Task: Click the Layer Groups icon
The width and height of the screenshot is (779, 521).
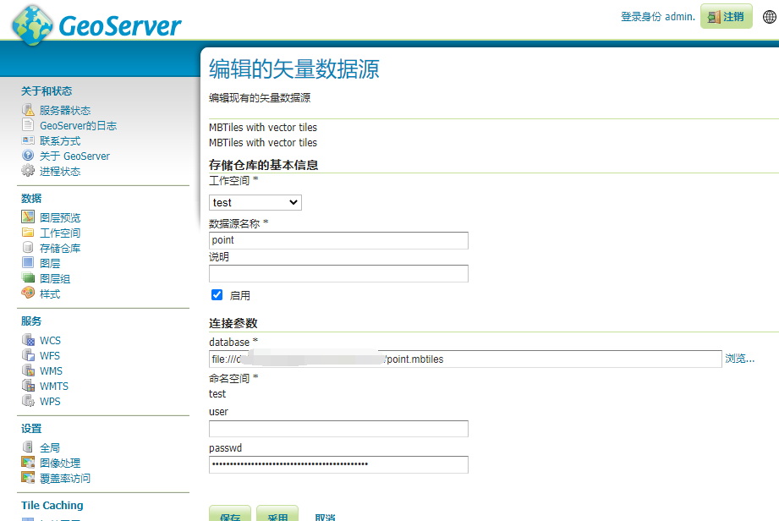Action: 28,278
